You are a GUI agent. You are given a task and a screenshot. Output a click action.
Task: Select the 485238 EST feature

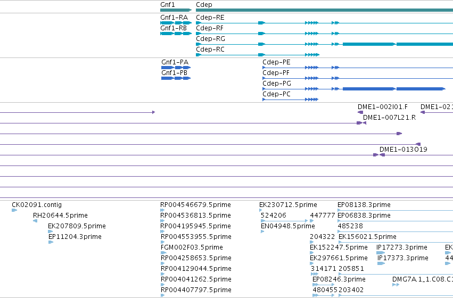(x=395, y=231)
